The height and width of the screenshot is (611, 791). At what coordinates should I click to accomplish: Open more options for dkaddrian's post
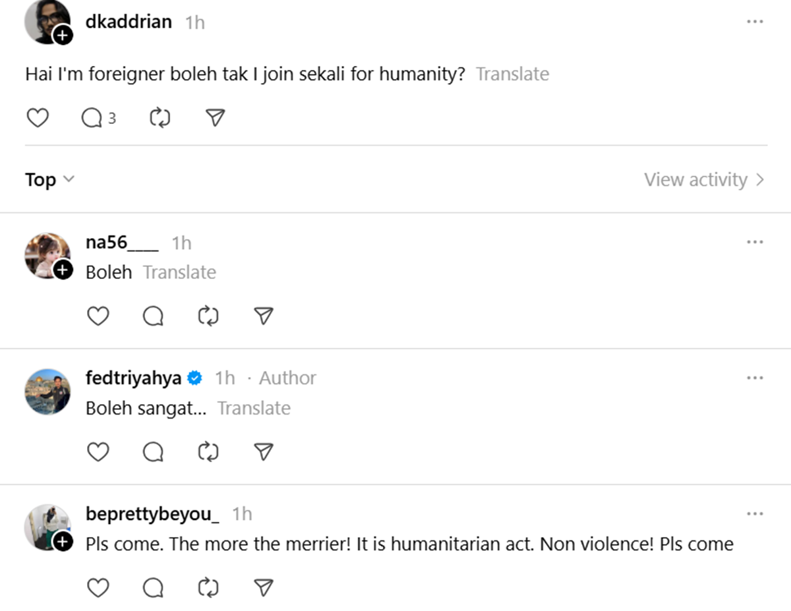tap(755, 22)
